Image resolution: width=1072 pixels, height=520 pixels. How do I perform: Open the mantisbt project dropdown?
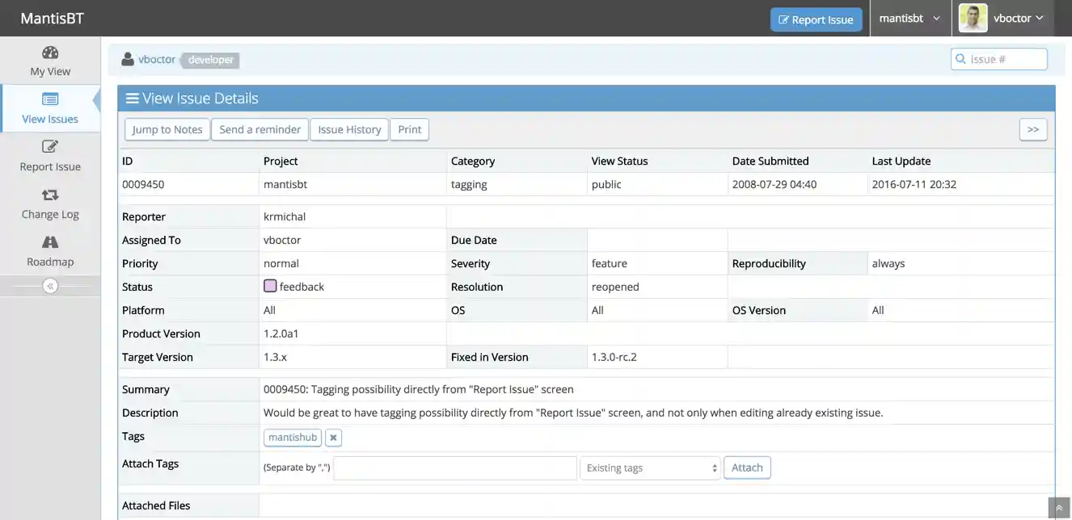click(x=910, y=18)
